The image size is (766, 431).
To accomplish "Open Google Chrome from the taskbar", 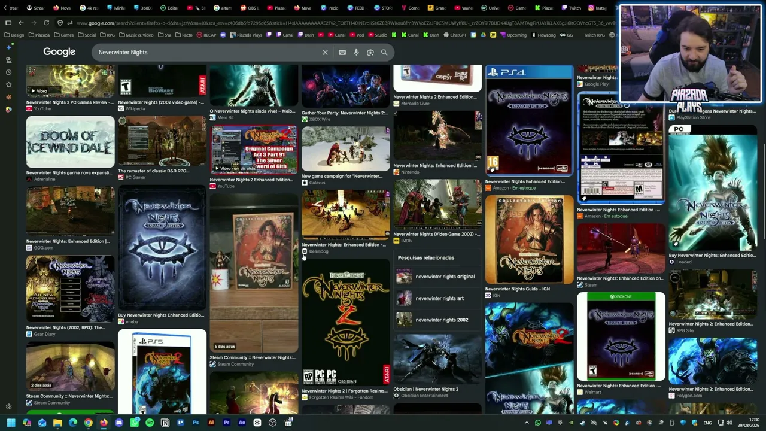I will tap(88, 423).
